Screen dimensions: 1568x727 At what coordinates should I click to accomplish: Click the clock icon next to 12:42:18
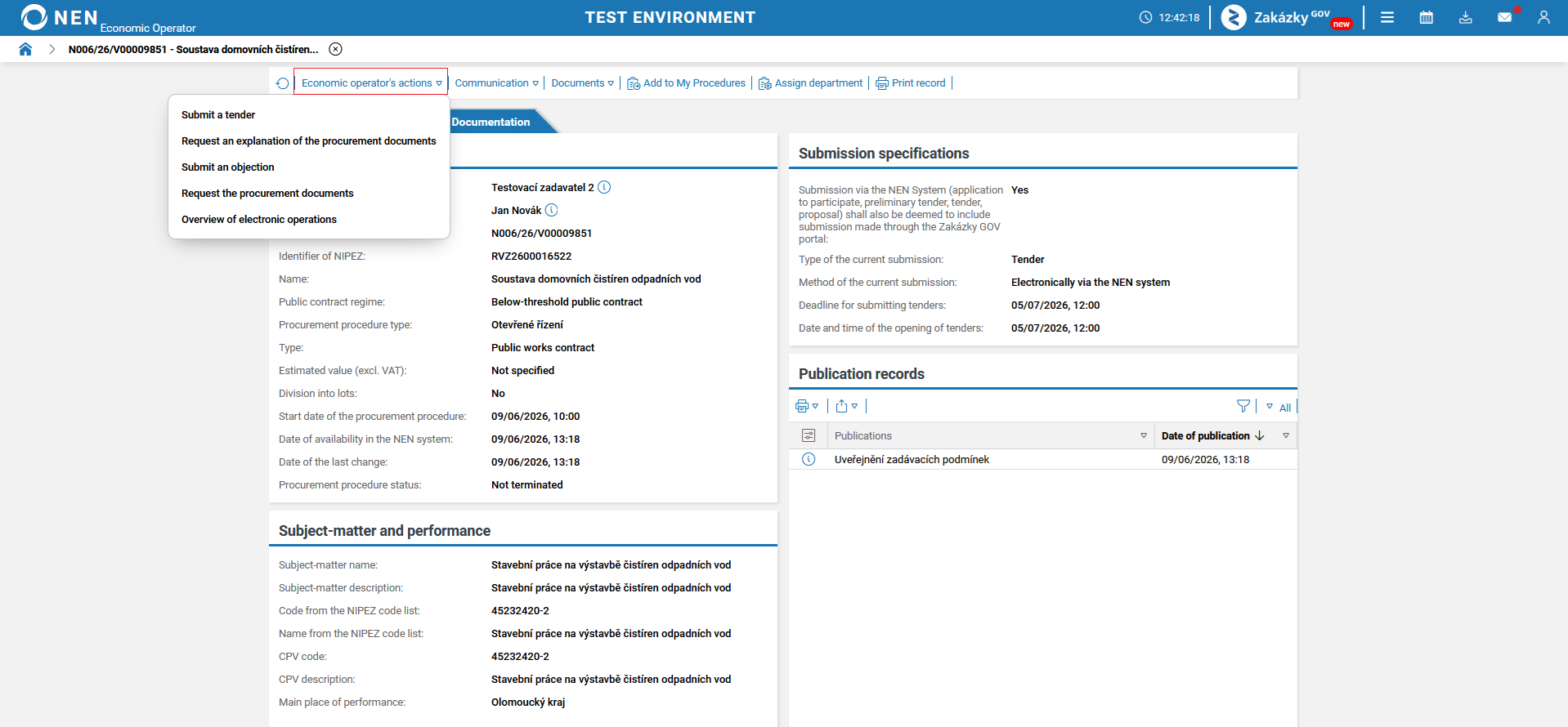pyautogui.click(x=1145, y=17)
